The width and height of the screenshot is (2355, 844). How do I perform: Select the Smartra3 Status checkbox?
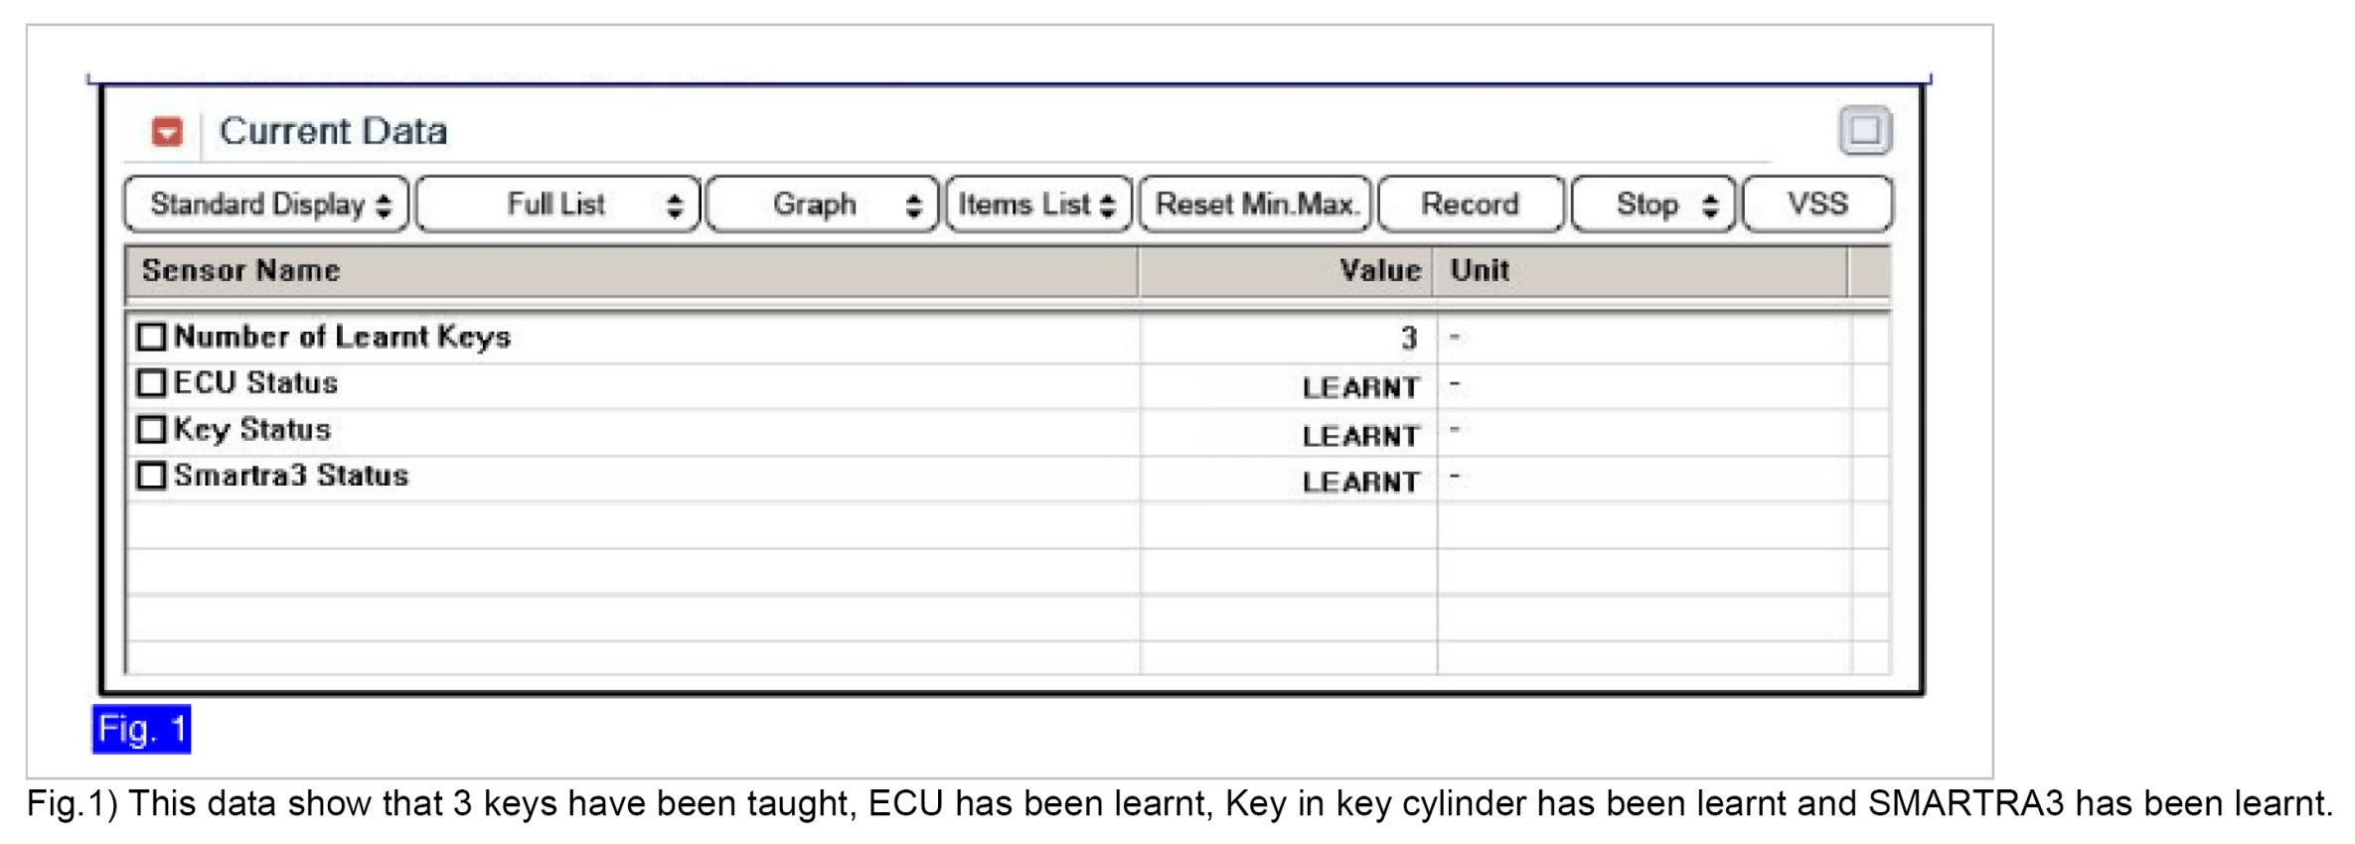151,476
